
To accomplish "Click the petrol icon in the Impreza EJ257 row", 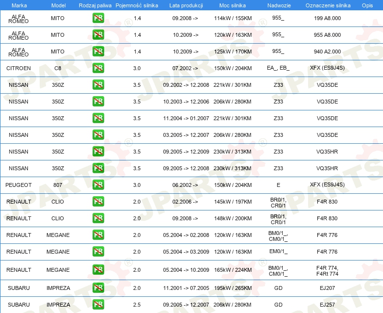I will tap(98, 305).
